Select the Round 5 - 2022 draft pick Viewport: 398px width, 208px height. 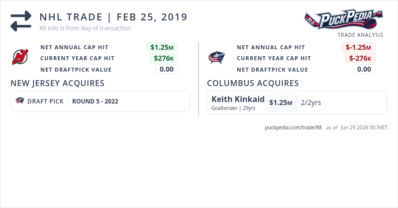[95, 101]
